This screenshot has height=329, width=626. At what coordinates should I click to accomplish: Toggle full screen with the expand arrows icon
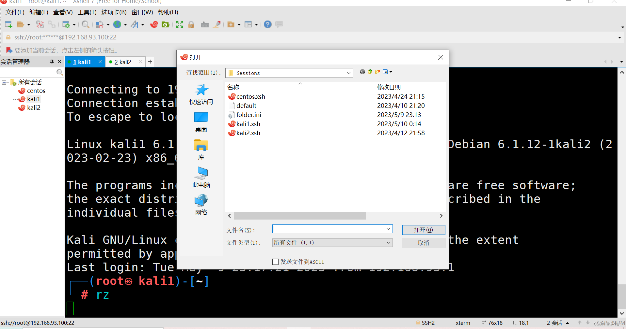(x=179, y=24)
